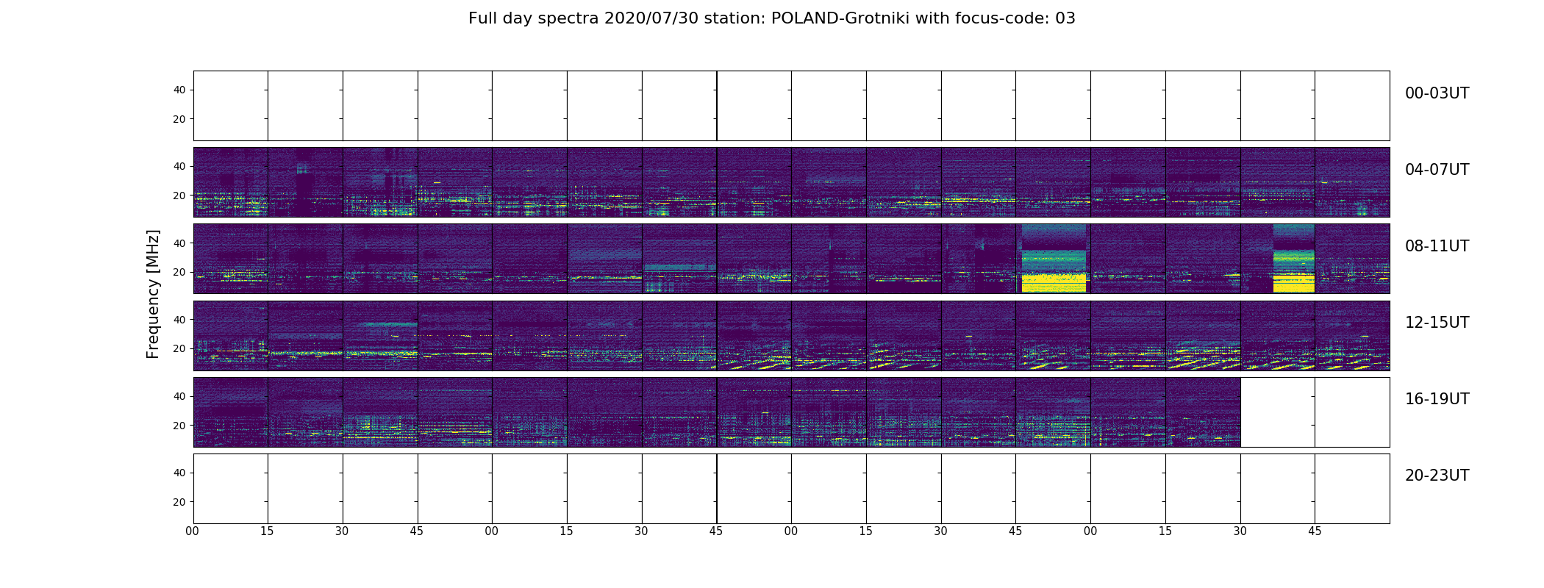
Task: Select the '12-15UT' row label
Action: 1437,323
